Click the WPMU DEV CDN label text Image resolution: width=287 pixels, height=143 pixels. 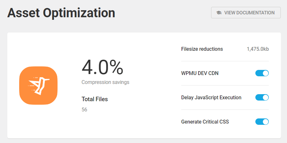(x=200, y=73)
